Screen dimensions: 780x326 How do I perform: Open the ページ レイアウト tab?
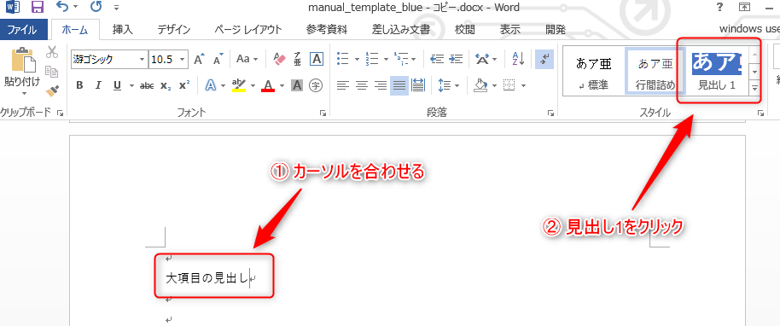click(x=248, y=29)
